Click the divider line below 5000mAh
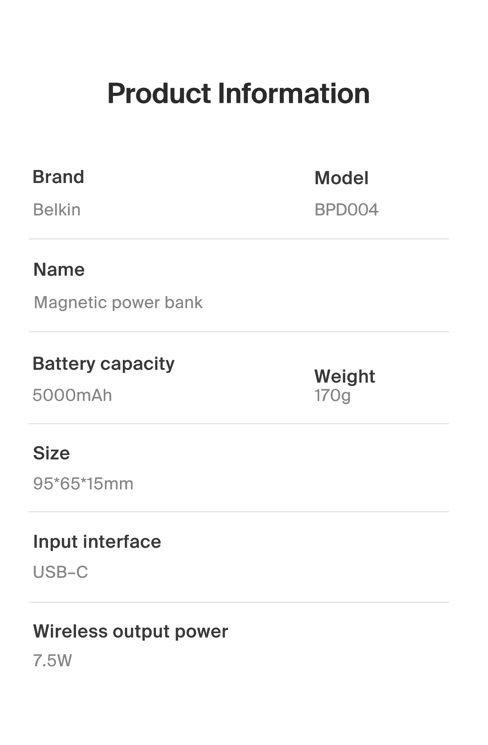The image size is (488, 745). pyautogui.click(x=238, y=424)
